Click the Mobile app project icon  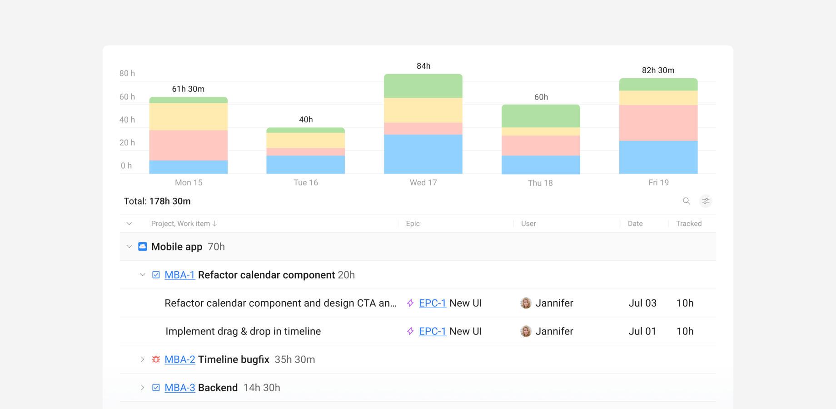click(142, 246)
